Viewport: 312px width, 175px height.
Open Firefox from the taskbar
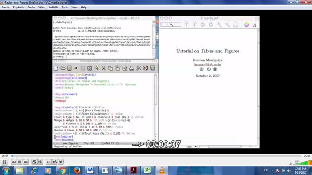coord(77,171)
